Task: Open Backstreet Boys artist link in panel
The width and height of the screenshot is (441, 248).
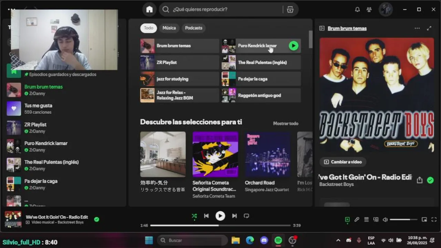Action: click(x=336, y=185)
